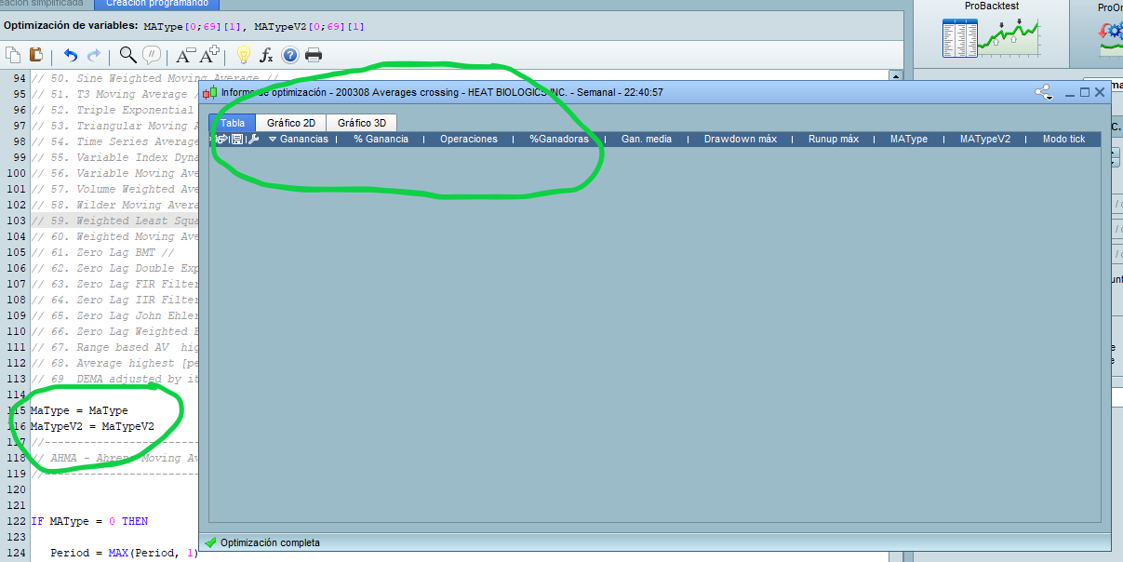Increase font size with A-plus icon
Viewport: 1123px width, 562px height.
pos(211,55)
